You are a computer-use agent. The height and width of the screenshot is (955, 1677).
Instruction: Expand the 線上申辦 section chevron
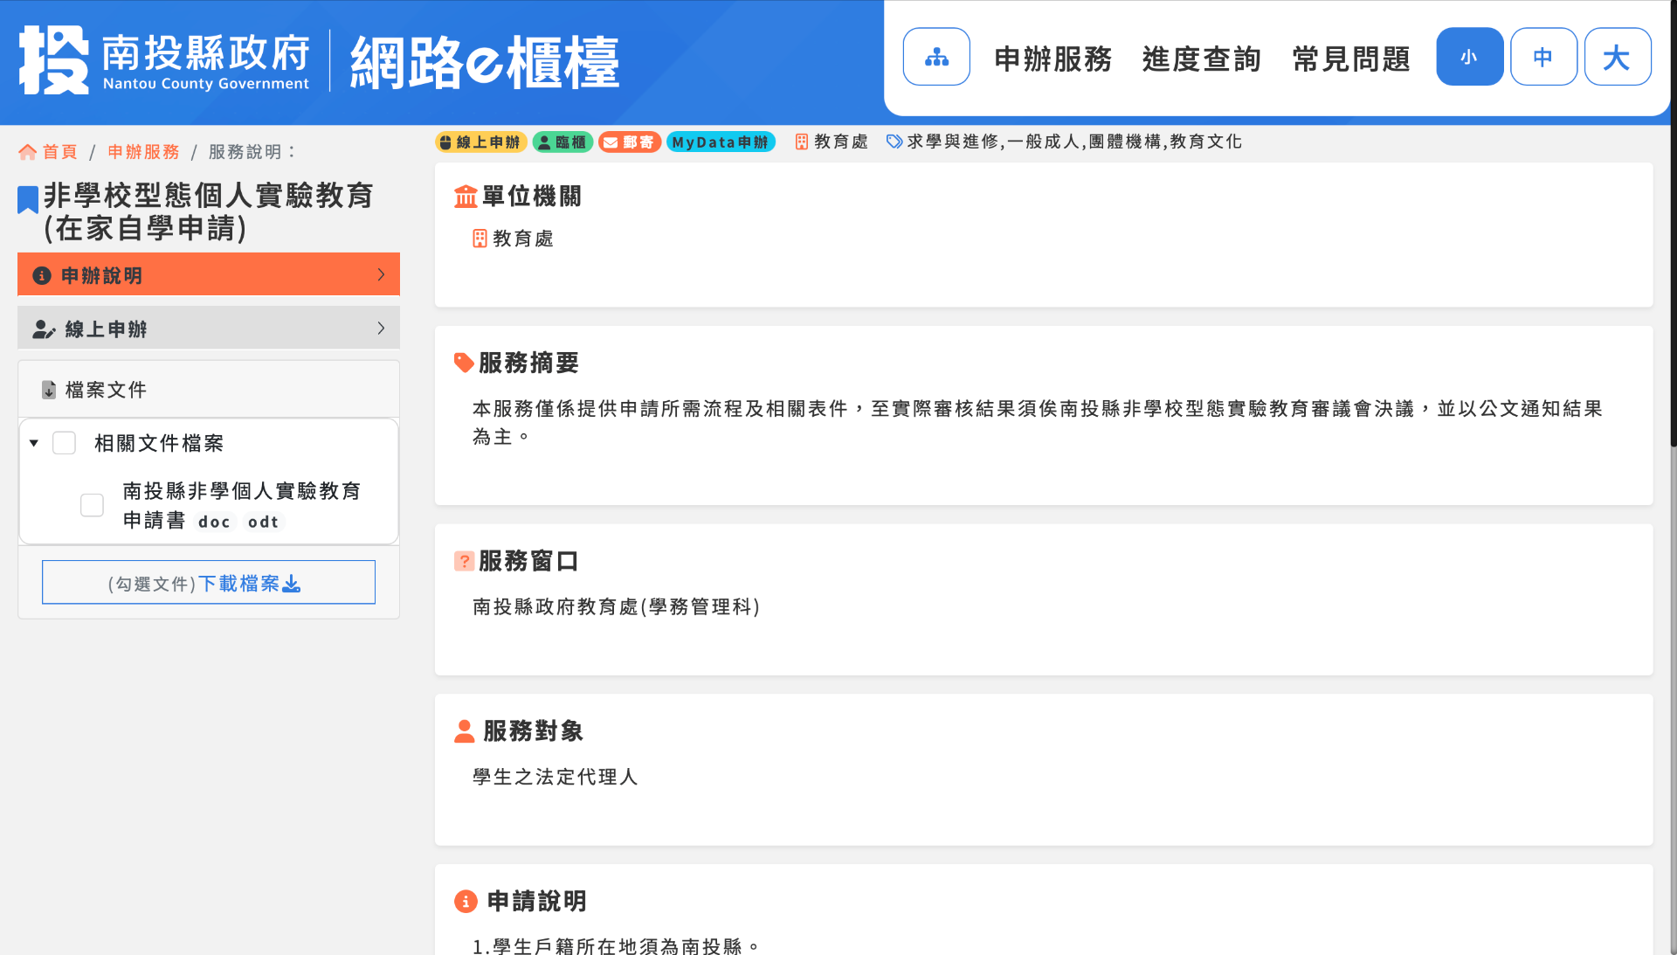381,328
